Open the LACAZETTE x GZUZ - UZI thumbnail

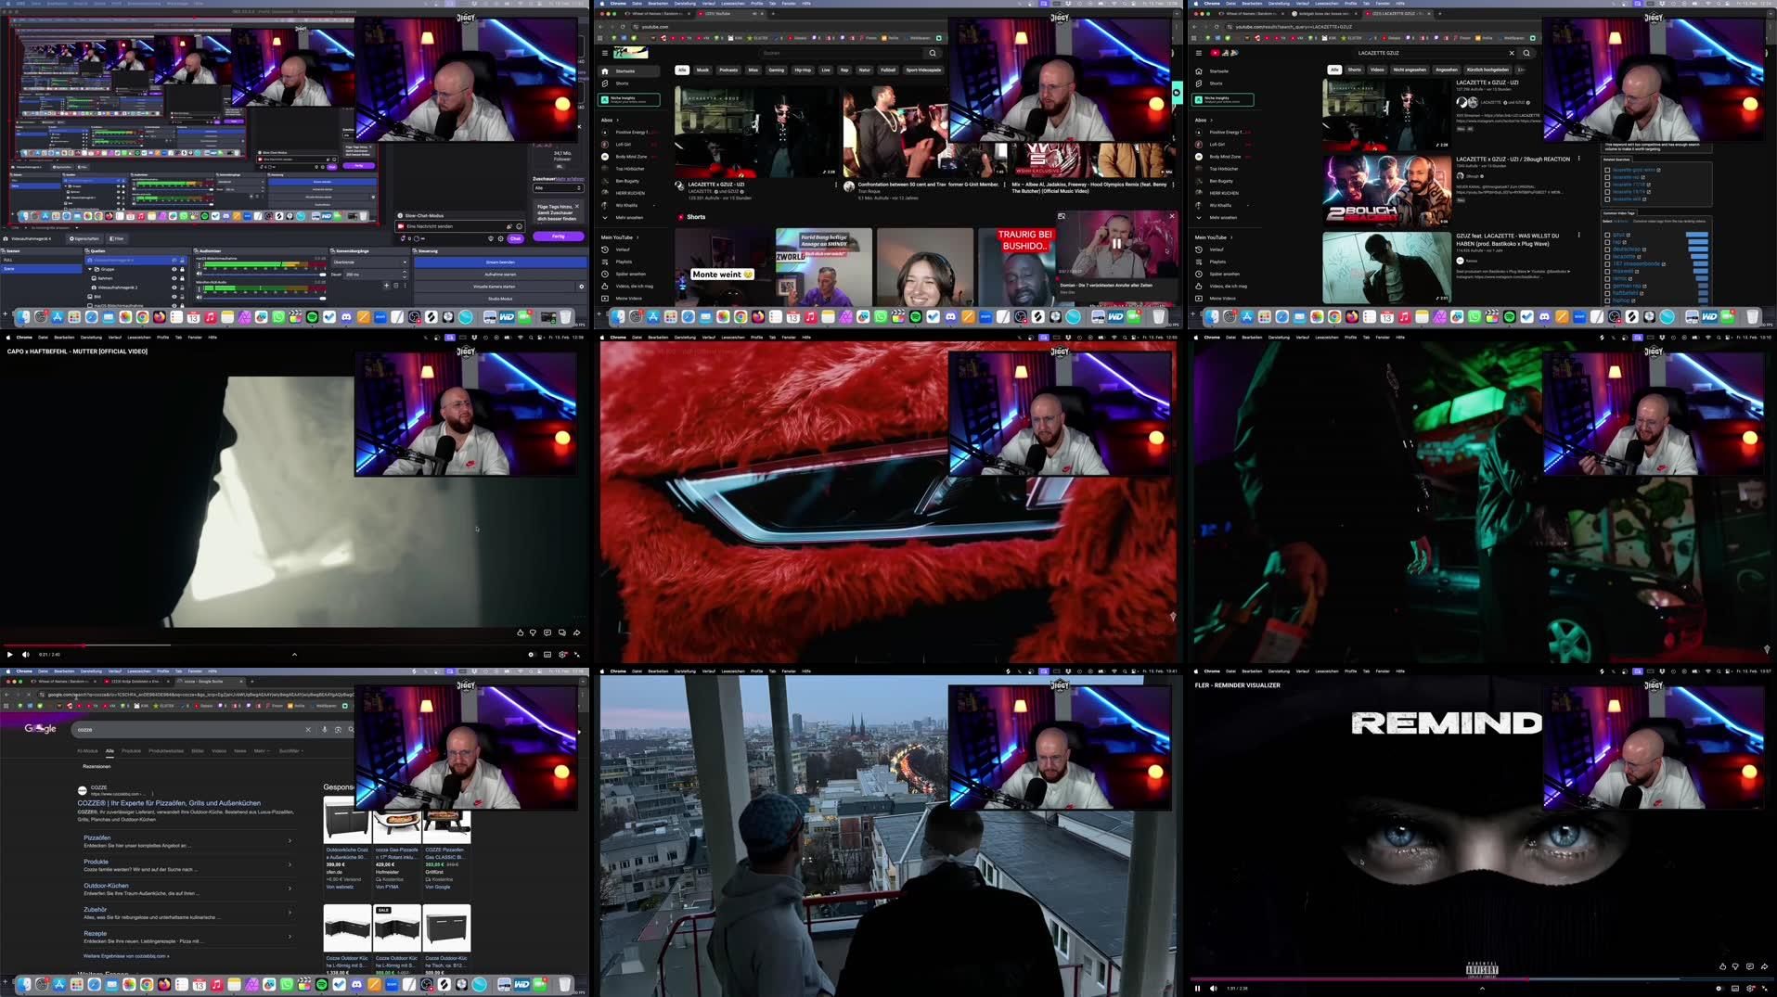[754, 130]
